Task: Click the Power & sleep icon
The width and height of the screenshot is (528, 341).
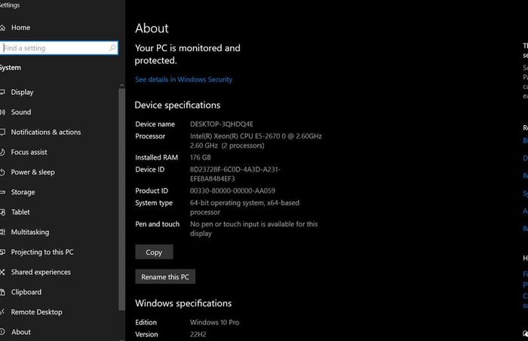Action: pos(2,172)
